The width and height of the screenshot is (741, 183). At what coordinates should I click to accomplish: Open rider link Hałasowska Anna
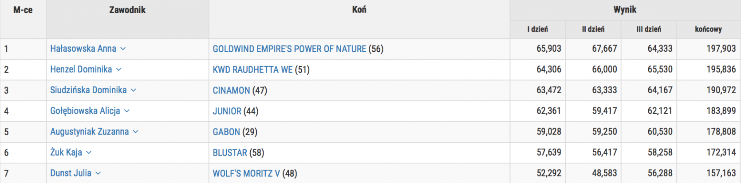coord(83,49)
